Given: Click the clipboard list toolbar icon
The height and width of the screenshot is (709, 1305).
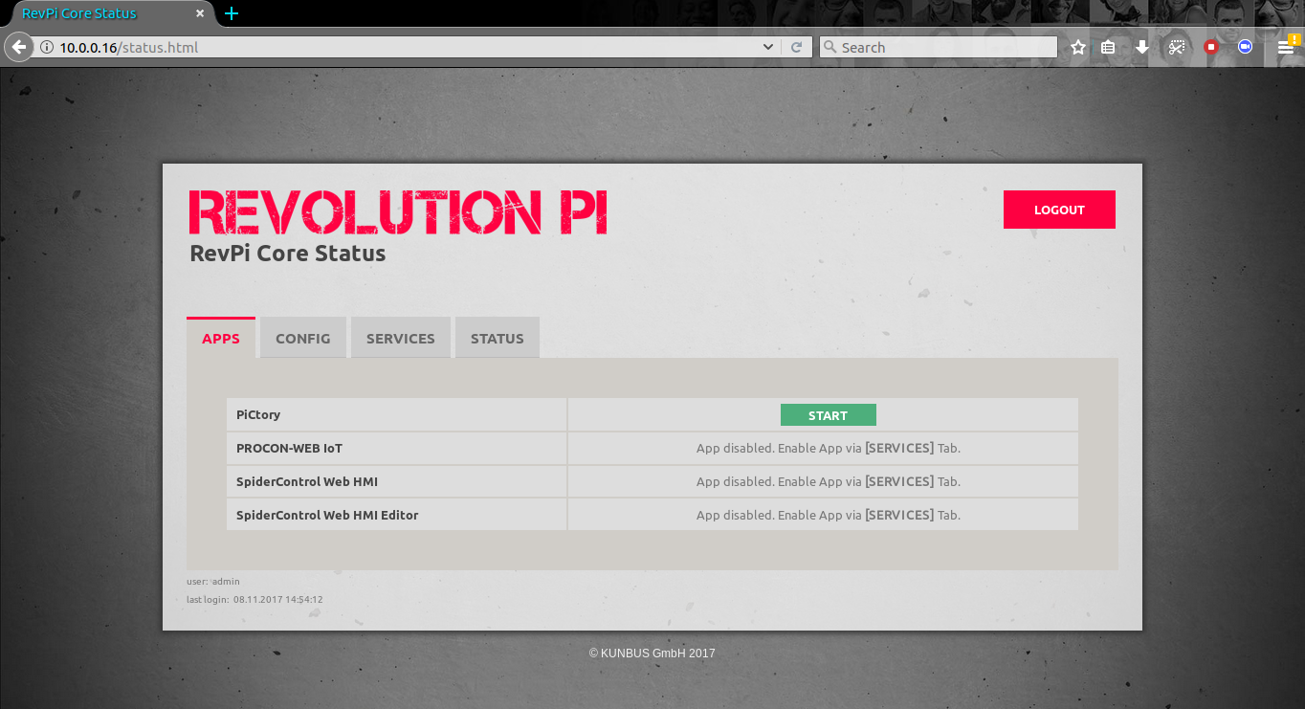Looking at the screenshot, I should 1108,46.
